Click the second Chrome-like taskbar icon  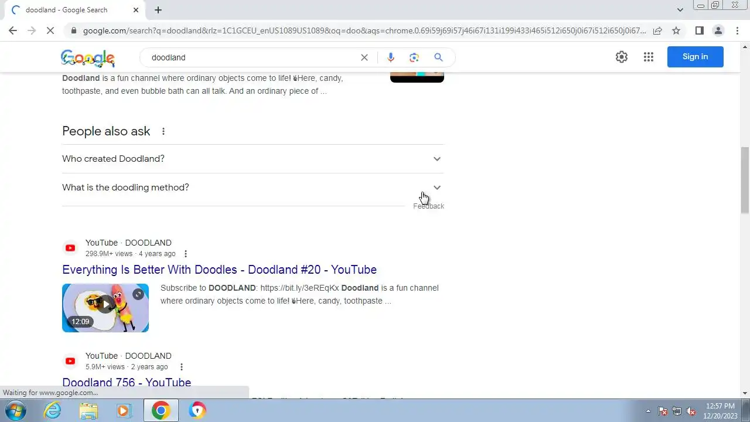pos(197,410)
